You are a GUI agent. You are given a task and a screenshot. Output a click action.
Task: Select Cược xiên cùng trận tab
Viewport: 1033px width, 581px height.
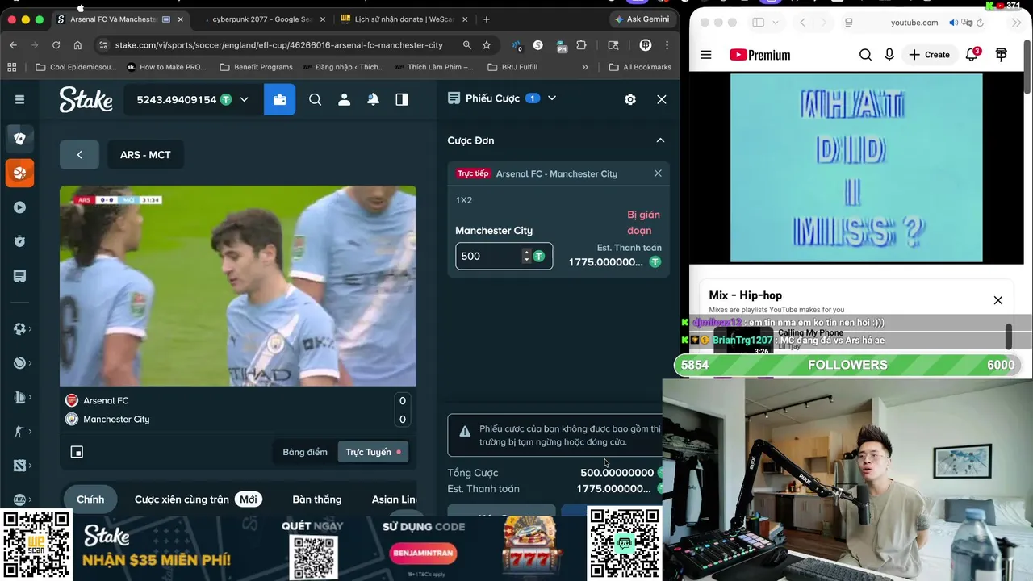[198, 499]
